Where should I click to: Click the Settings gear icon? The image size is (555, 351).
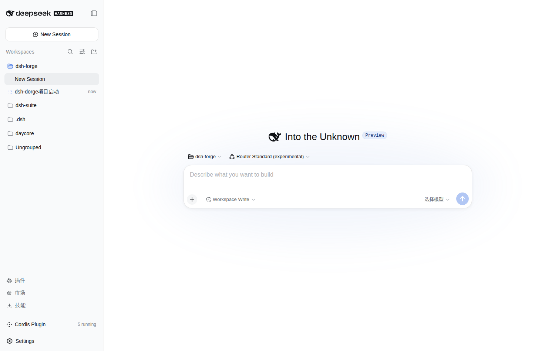10,341
